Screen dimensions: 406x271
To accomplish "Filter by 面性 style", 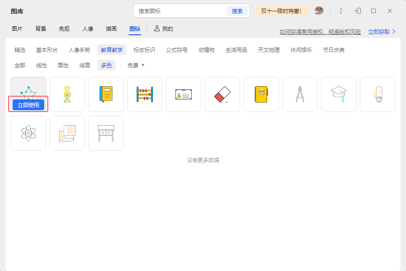I will coord(63,65).
